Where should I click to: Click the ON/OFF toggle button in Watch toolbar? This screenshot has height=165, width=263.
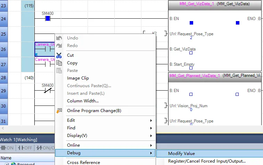click(x=45, y=148)
